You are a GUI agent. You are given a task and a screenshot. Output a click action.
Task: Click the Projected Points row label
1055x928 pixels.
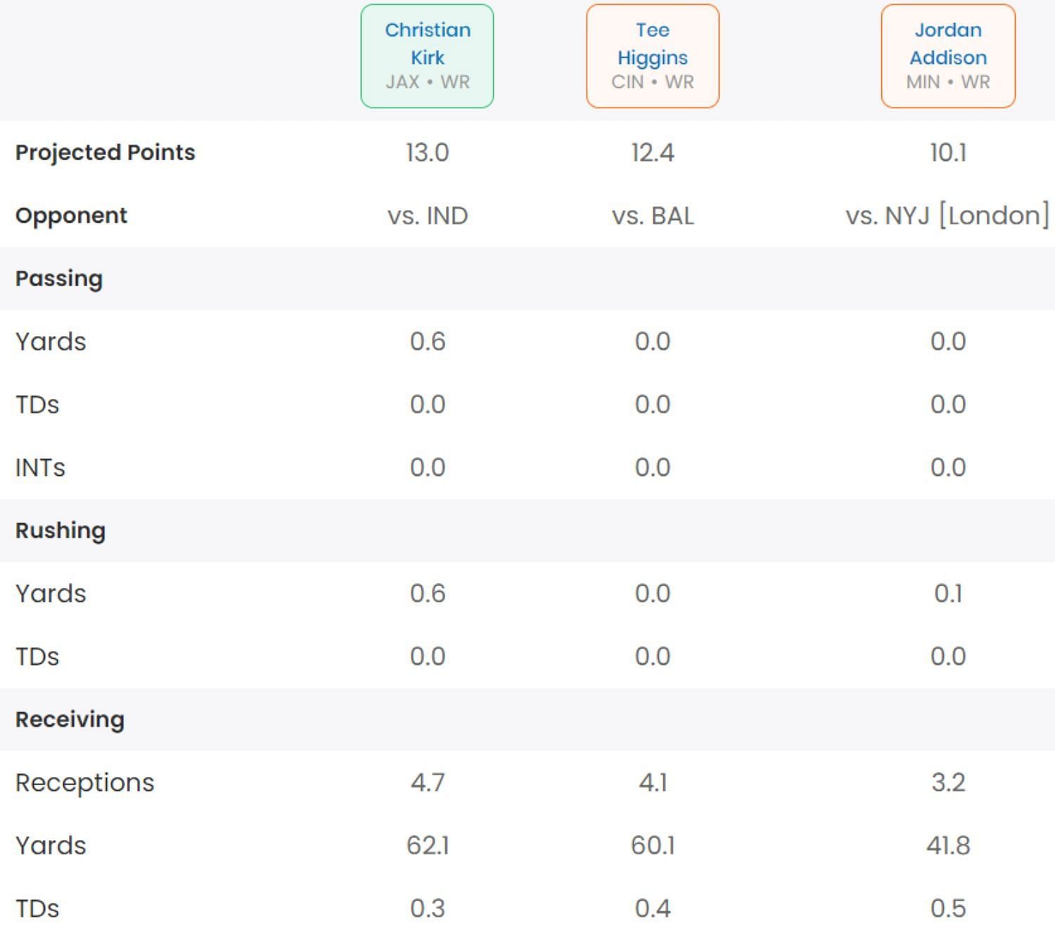[105, 153]
